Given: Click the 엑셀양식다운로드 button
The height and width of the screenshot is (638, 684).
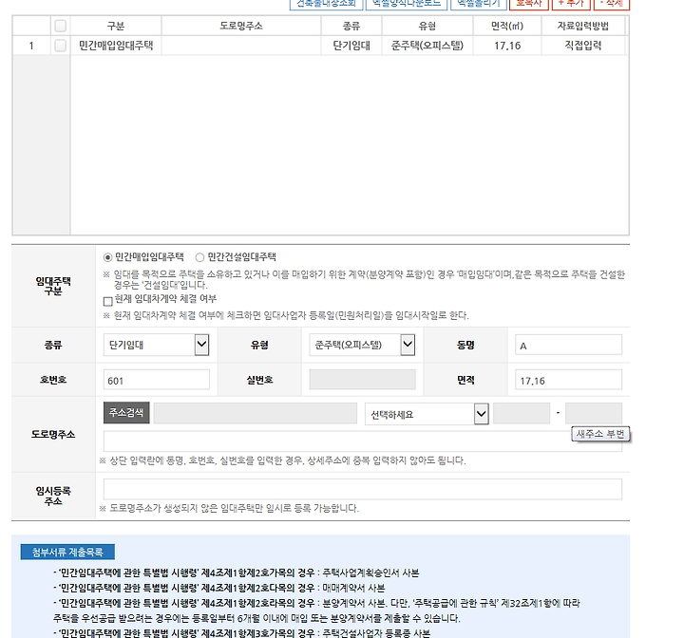Looking at the screenshot, I should (407, 4).
